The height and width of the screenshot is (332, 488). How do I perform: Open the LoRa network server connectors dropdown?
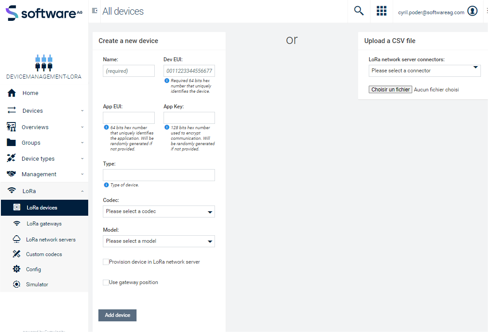425,71
